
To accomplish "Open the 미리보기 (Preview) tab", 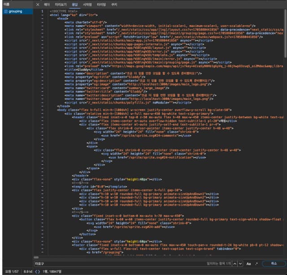I will point(61,4).
